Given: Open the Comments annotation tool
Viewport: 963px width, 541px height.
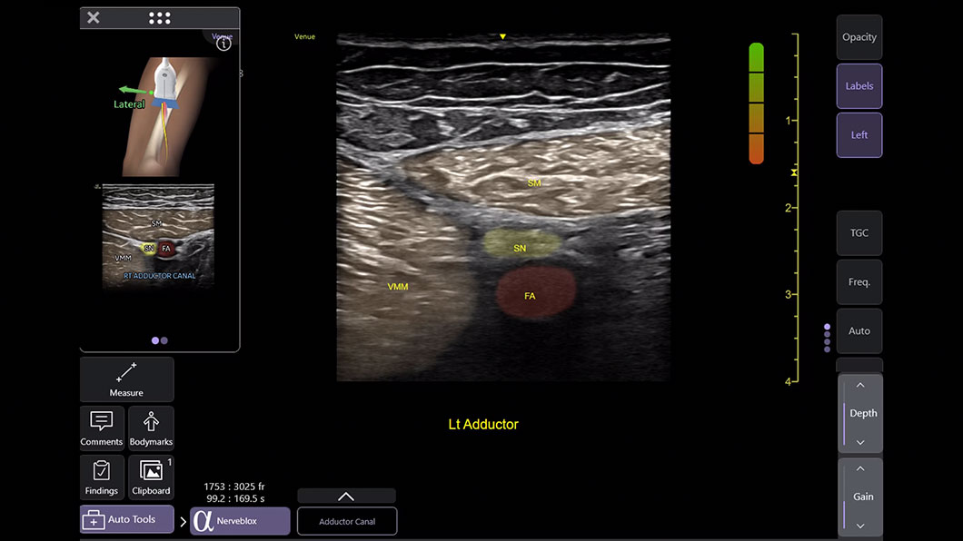Looking at the screenshot, I should pyautogui.click(x=102, y=428).
